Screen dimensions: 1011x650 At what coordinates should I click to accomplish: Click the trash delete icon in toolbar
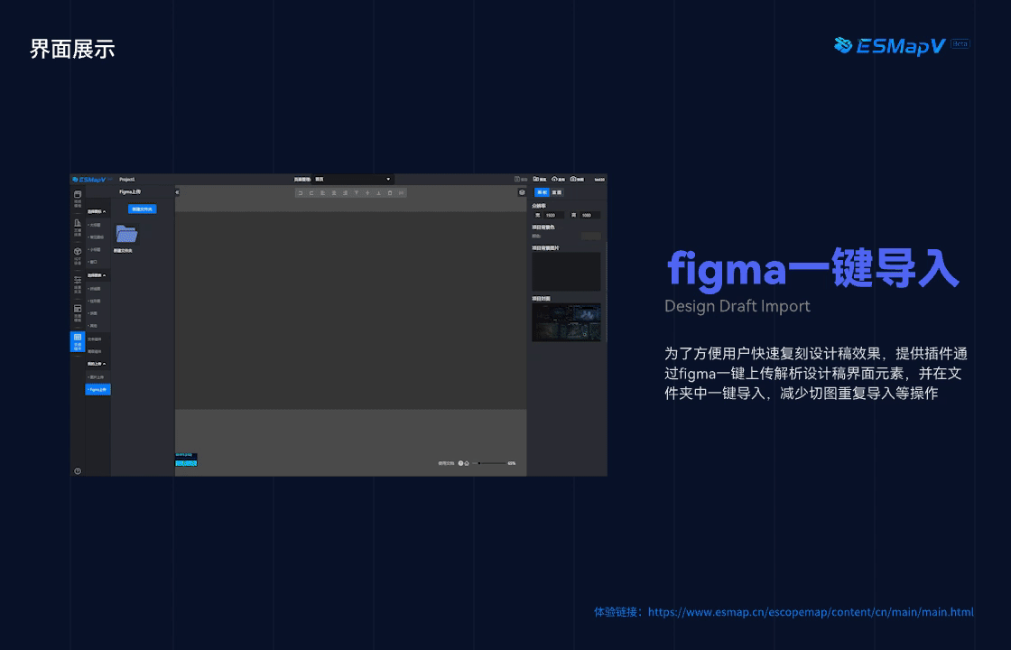point(389,193)
